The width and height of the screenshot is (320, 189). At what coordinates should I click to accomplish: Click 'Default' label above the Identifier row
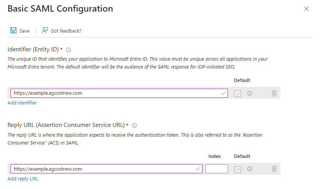coord(242,80)
